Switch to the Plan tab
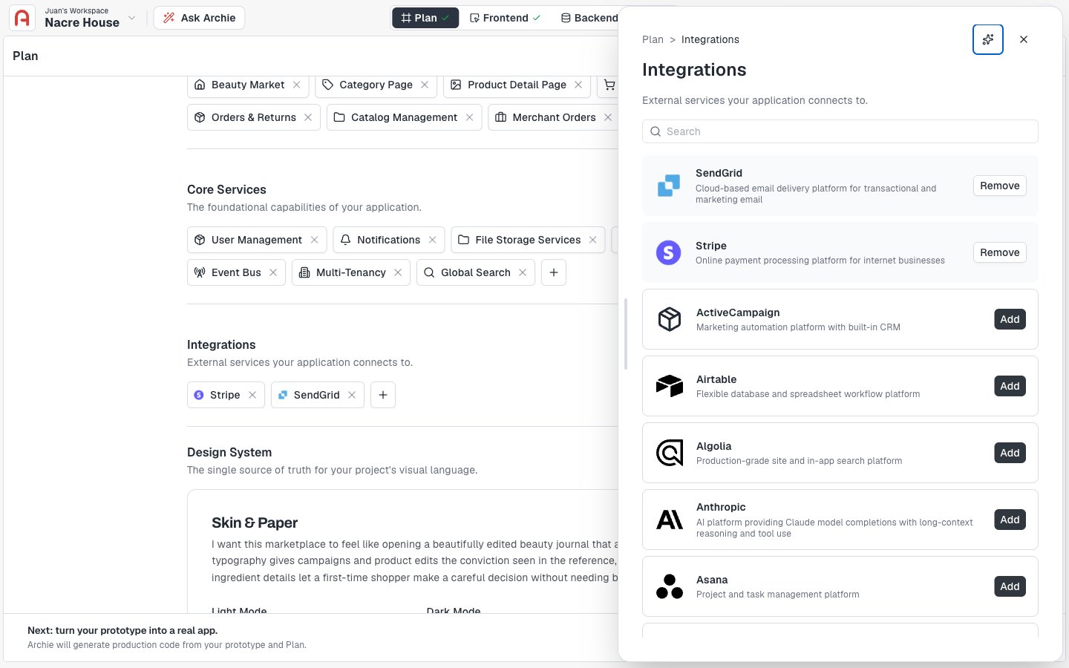1069x668 pixels. click(x=425, y=18)
